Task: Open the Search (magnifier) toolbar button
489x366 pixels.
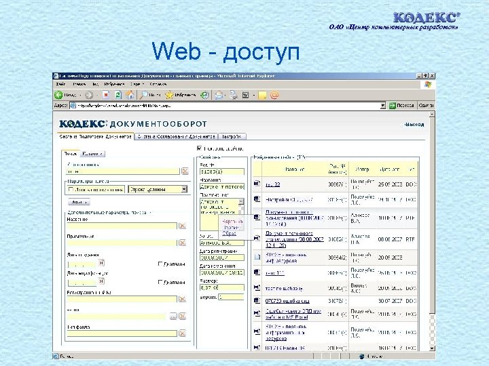Action: [x=150, y=95]
